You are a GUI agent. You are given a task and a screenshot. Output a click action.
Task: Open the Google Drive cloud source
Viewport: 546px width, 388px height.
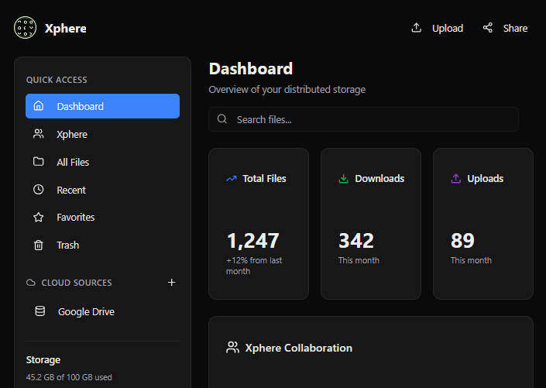click(x=102, y=311)
